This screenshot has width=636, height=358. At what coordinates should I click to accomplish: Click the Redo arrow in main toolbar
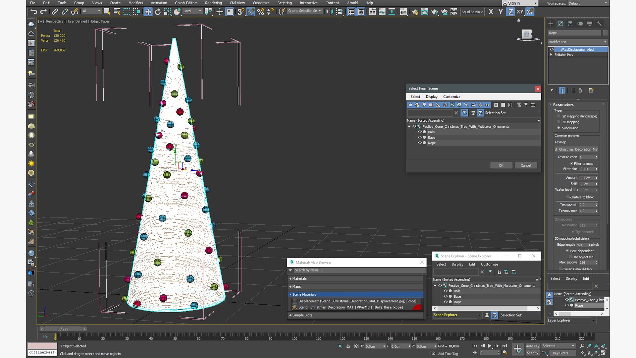[x=43, y=12]
